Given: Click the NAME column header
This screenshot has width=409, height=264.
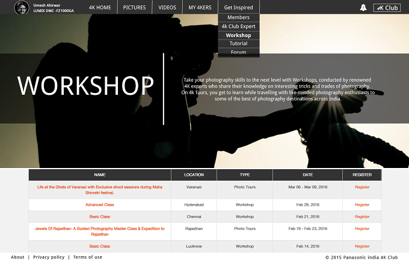Looking at the screenshot, I should click(100, 175).
